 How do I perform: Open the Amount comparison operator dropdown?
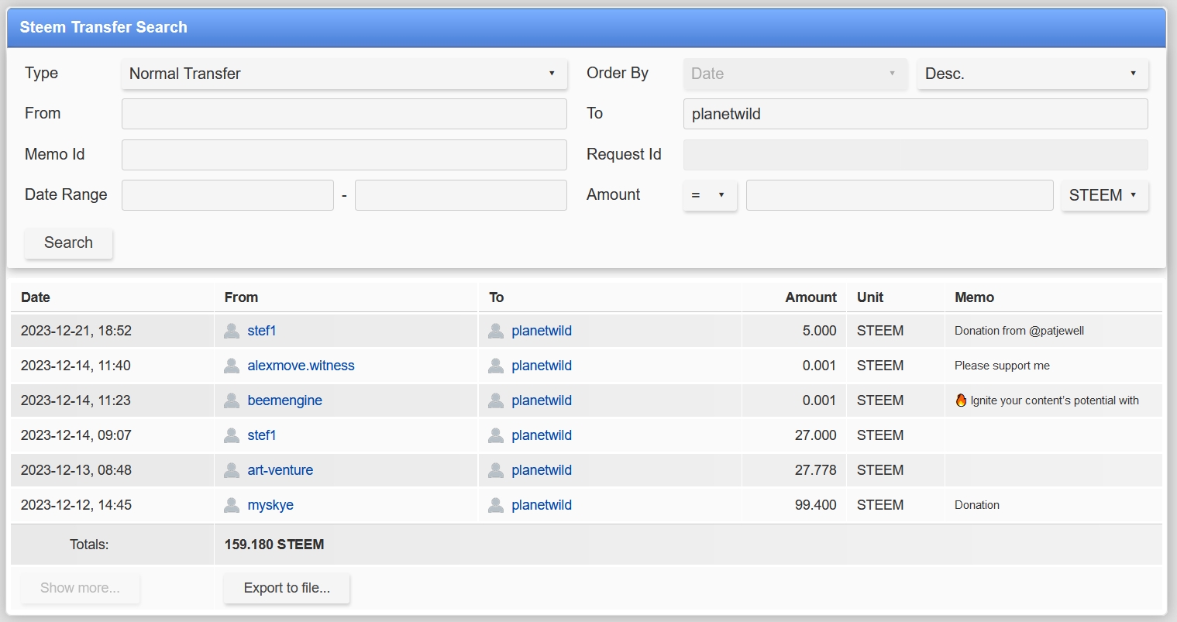coord(710,195)
